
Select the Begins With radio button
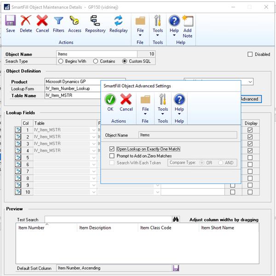pos(61,61)
